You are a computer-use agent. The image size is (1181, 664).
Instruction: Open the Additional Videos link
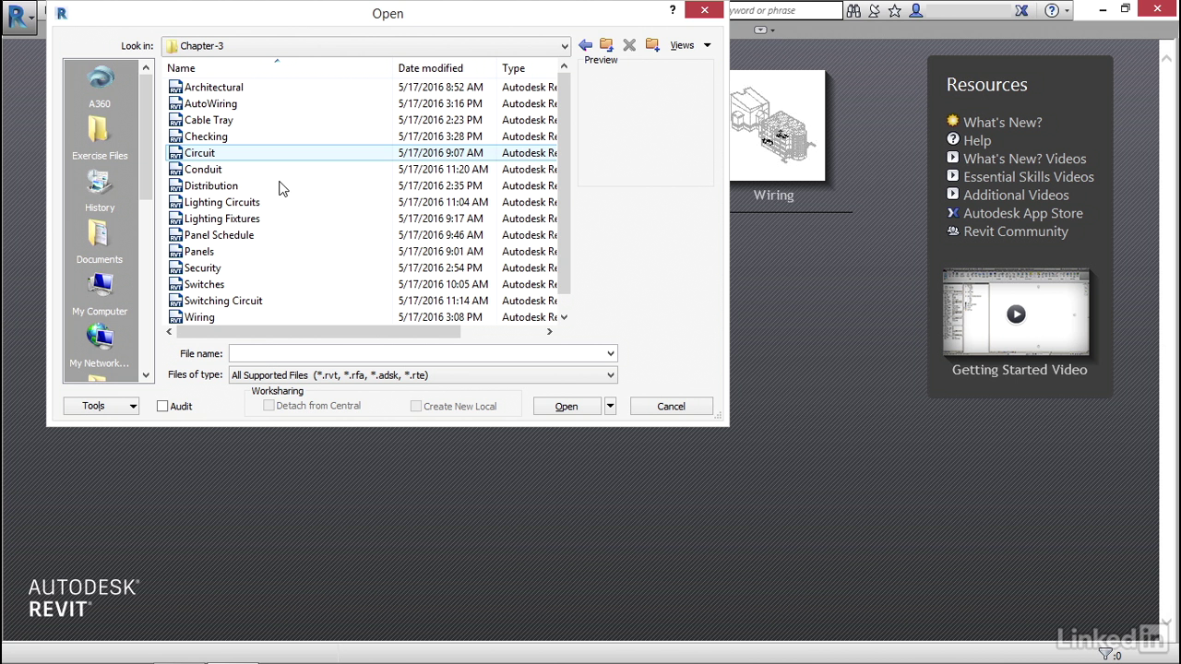coord(1016,195)
